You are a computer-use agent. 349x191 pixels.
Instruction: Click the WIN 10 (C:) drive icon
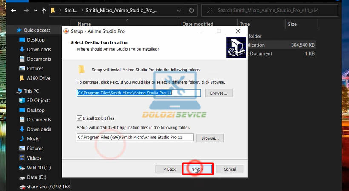(22, 168)
